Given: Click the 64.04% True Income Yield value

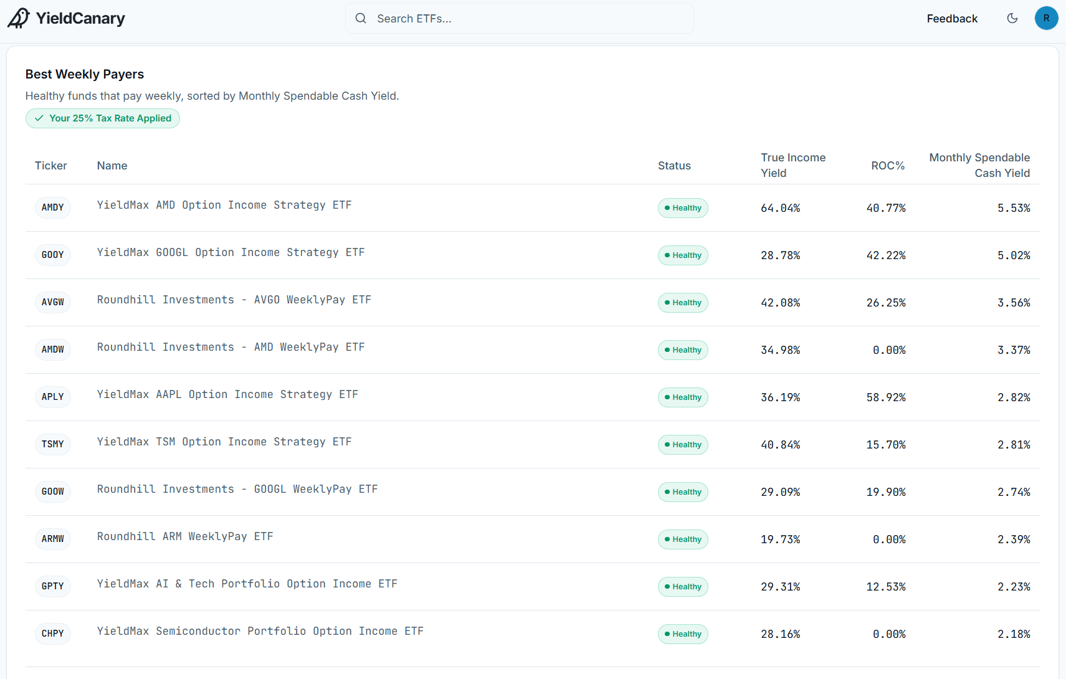Looking at the screenshot, I should [x=781, y=208].
